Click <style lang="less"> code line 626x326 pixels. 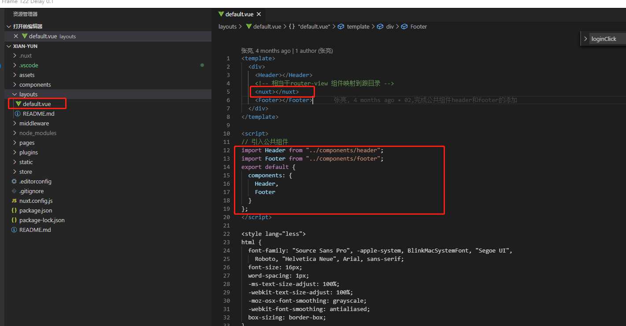coord(273,234)
